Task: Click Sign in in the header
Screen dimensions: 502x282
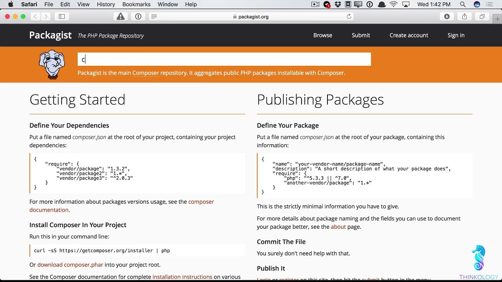Action: coord(456,35)
